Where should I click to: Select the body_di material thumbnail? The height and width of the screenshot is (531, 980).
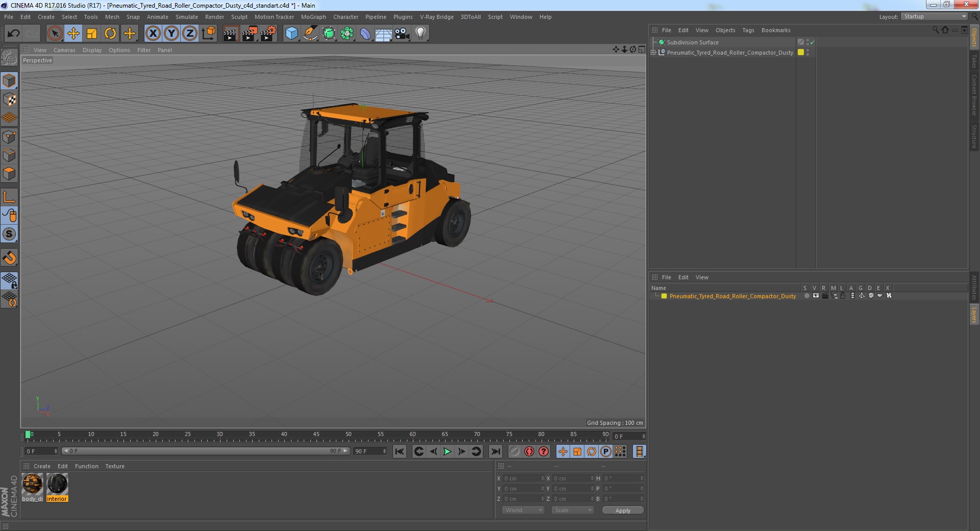pos(33,484)
